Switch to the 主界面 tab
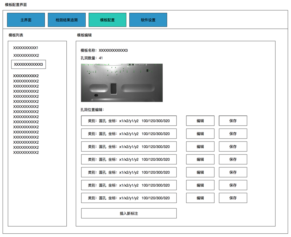This screenshot has height=237, width=291. [26, 20]
